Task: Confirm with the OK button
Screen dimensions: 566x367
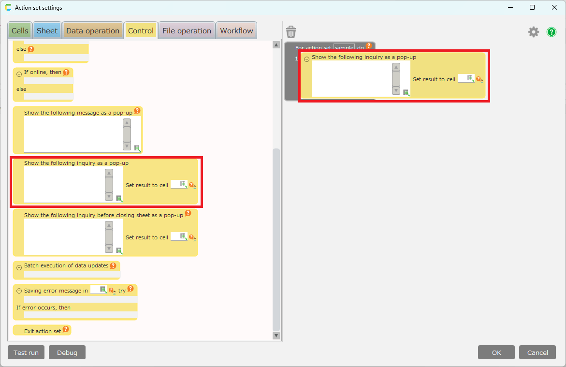Action: (x=496, y=352)
